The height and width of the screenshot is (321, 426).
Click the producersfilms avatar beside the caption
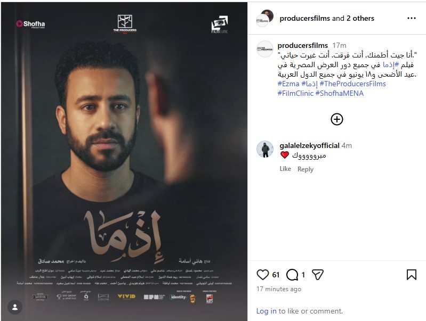pos(265,49)
